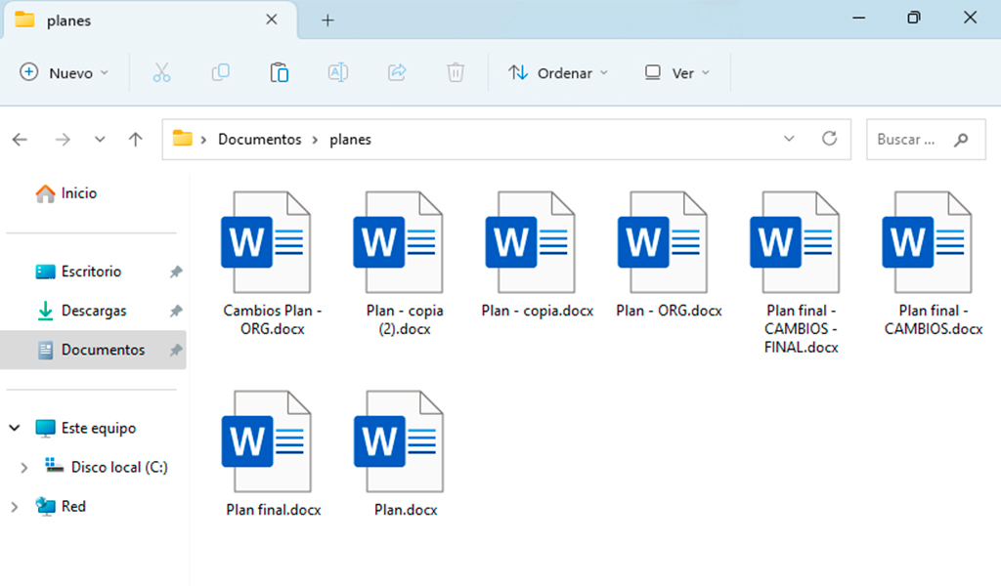Collapse the Este equipo tree node

pyautogui.click(x=15, y=428)
